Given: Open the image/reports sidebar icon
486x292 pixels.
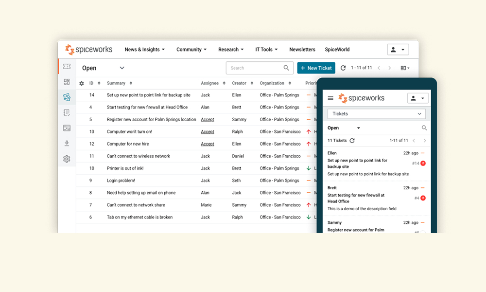Looking at the screenshot, I should (x=67, y=128).
